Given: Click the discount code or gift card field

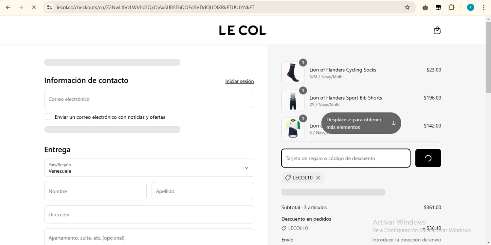Looking at the screenshot, I should point(346,158).
